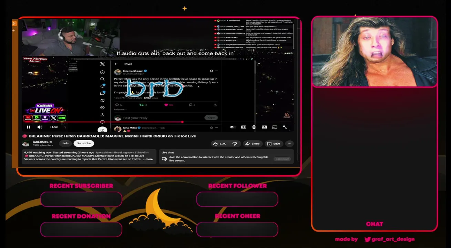Click the #perezhilton hashtag
The image size is (451, 248).
104,152
